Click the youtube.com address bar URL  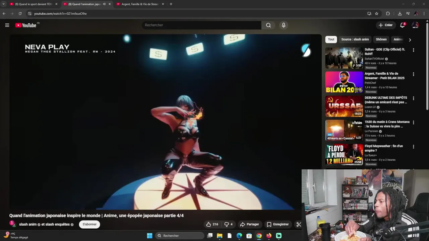pyautogui.click(x=60, y=14)
